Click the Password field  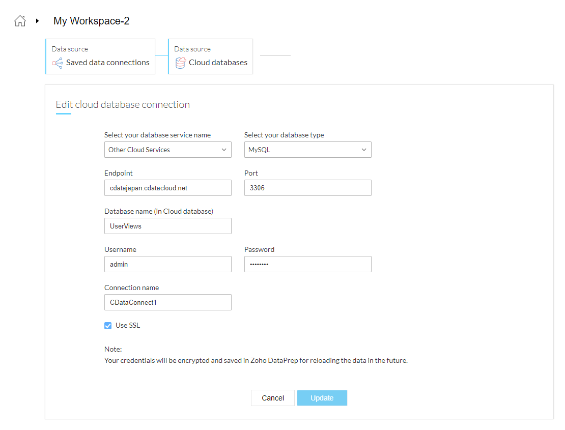(x=307, y=264)
